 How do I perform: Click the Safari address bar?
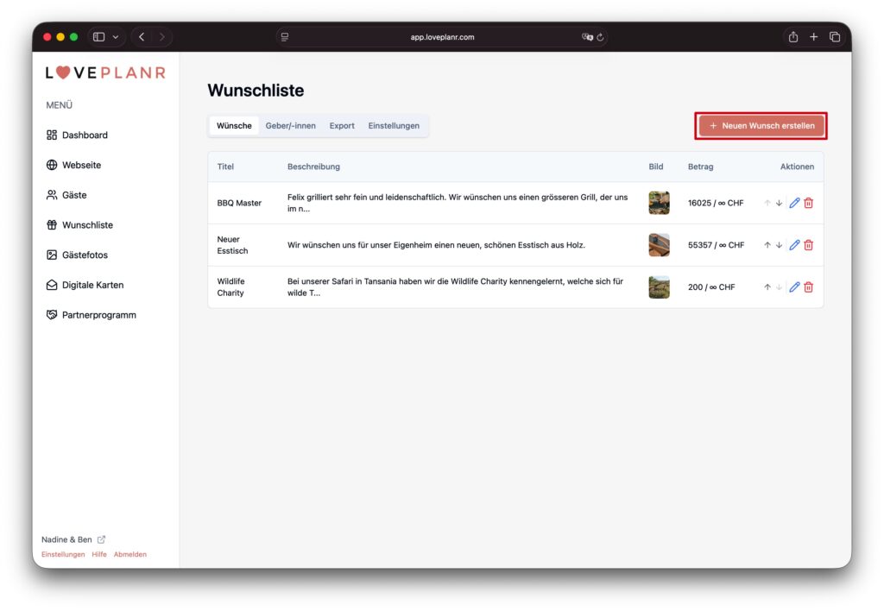click(442, 37)
